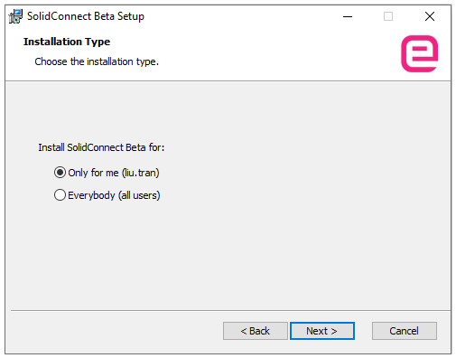456x358 pixels.
Task: Click the empty gray area below the radio options
Action: tap(228, 256)
